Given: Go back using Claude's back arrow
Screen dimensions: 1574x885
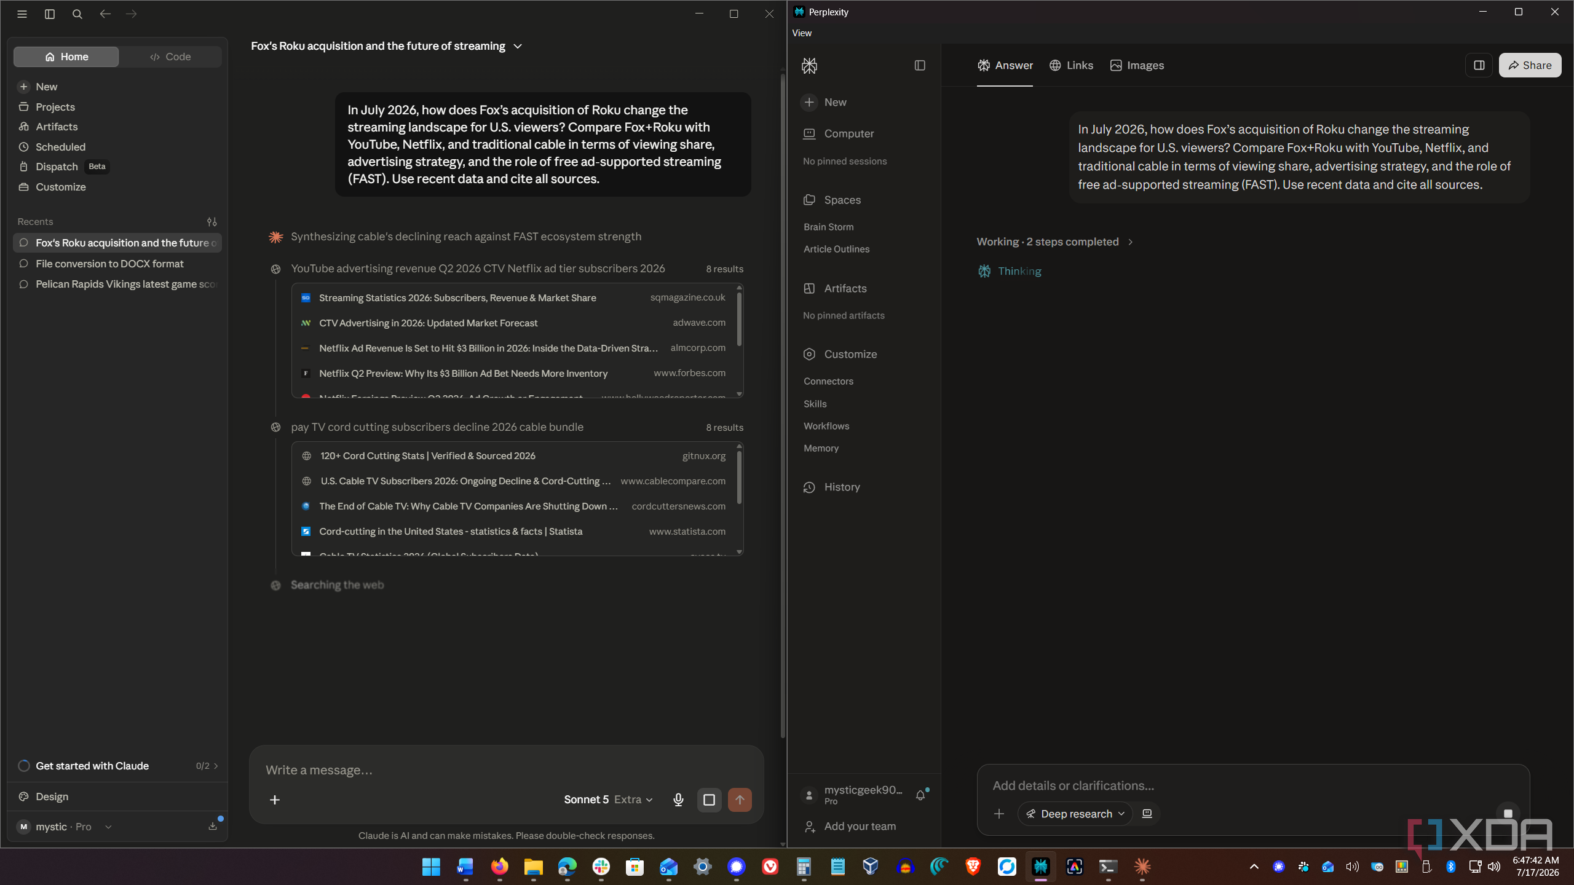Looking at the screenshot, I should (105, 14).
